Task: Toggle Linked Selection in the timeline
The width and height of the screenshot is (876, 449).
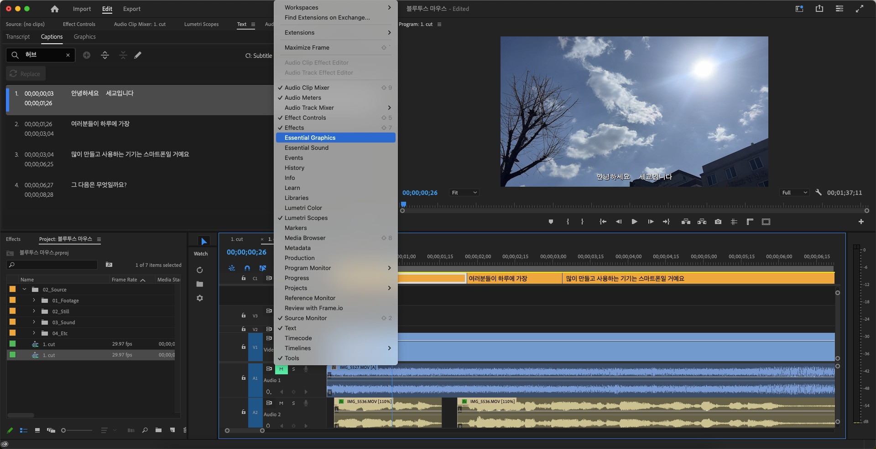Action: 263,268
